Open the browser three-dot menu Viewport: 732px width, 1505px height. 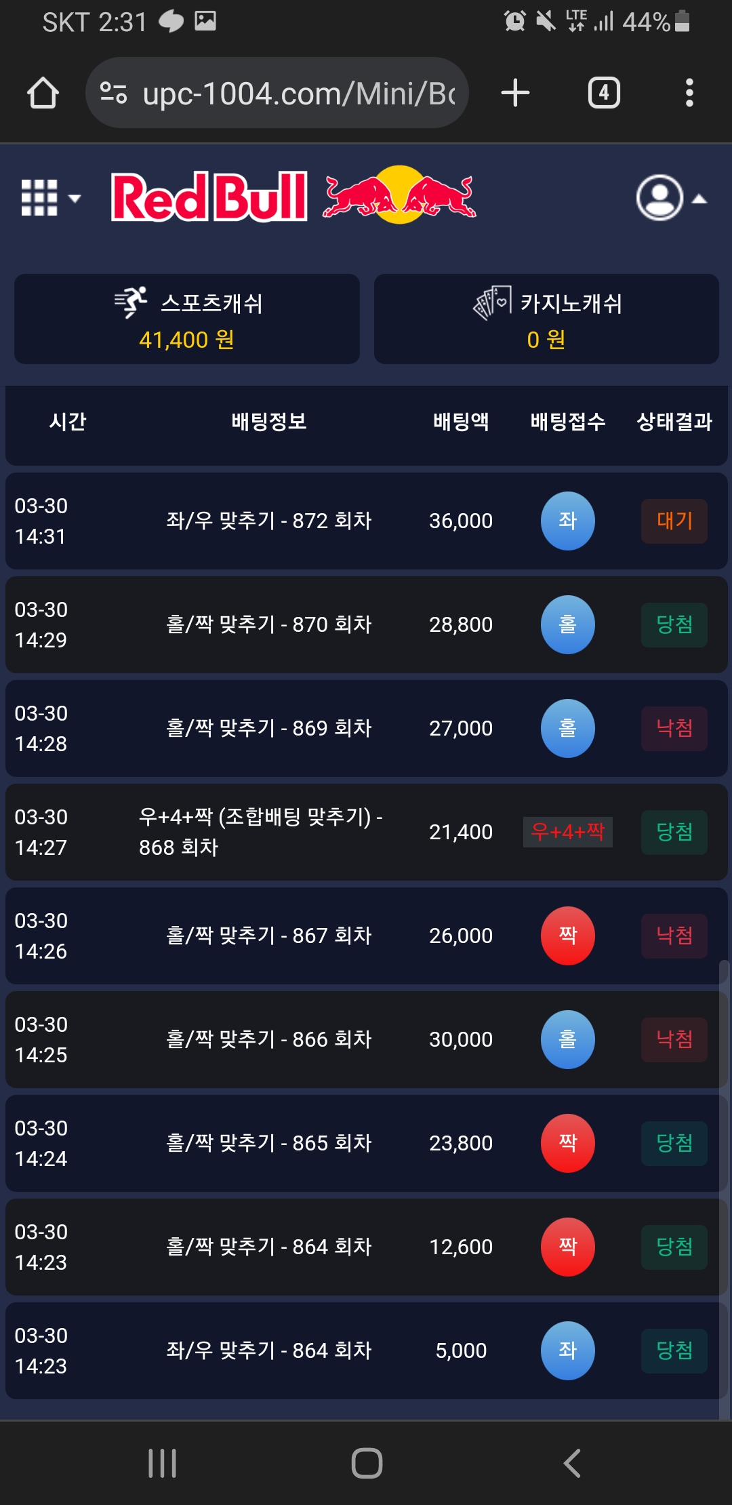point(689,93)
